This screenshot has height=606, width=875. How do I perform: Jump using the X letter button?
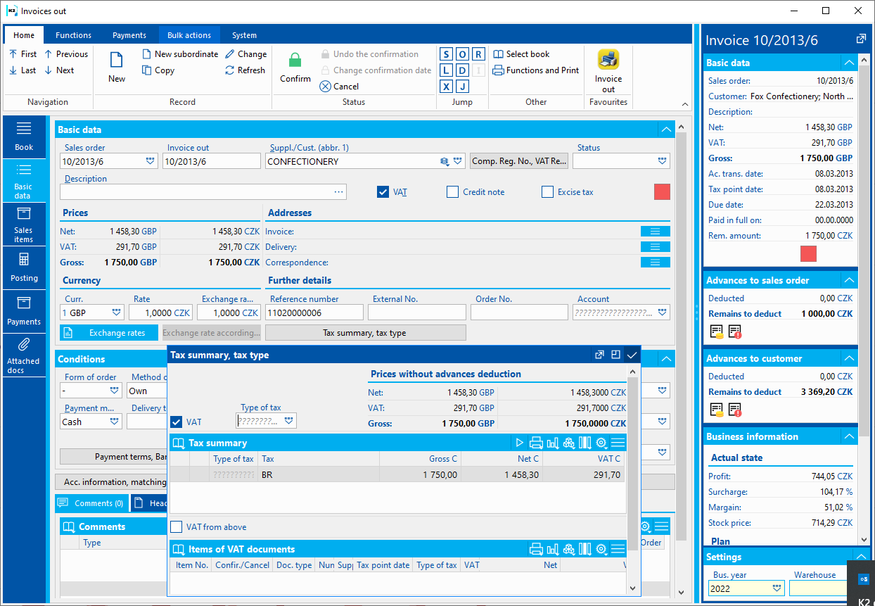coord(447,87)
